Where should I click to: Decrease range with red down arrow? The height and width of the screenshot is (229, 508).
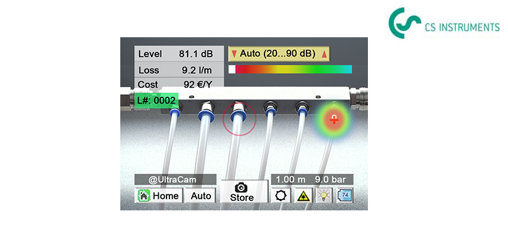[234, 54]
